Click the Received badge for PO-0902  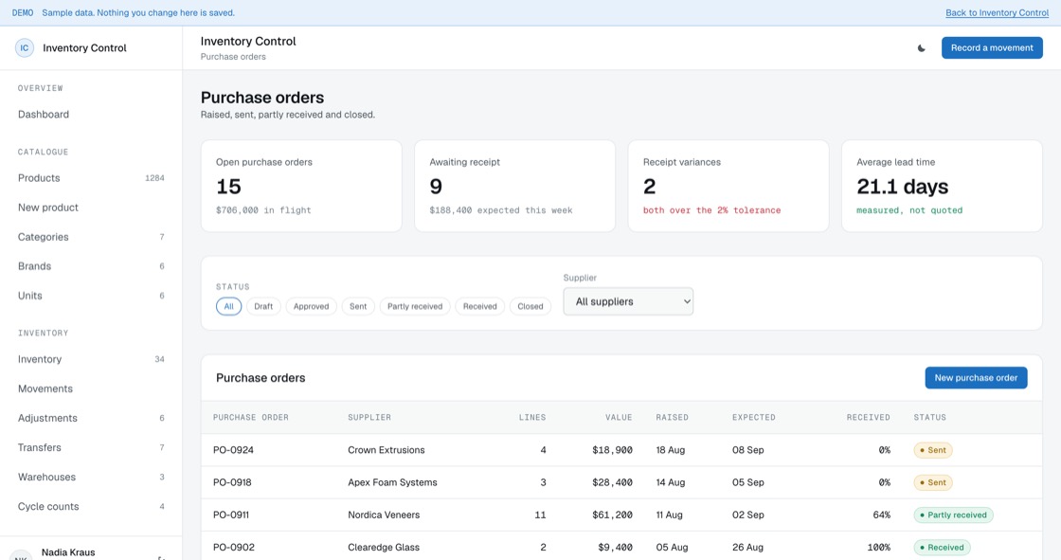tap(942, 547)
